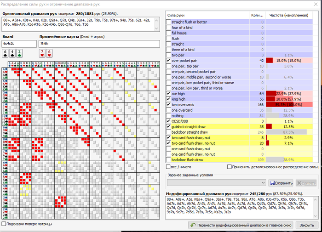Uncheck the 'ace high' checkbox

point(168,94)
